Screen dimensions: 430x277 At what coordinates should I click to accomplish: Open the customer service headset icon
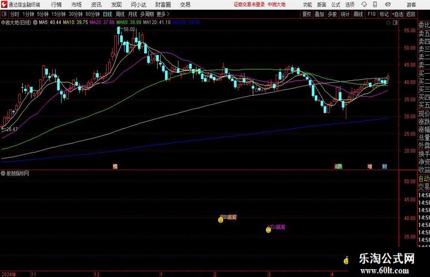(x=364, y=5)
